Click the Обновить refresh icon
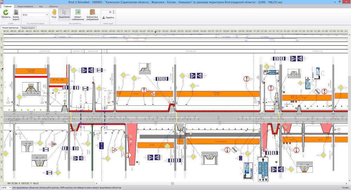351x190 pixels. click(x=6, y=13)
